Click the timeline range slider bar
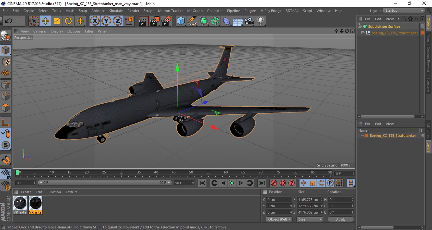This screenshot has width=432, height=230. click(x=105, y=183)
